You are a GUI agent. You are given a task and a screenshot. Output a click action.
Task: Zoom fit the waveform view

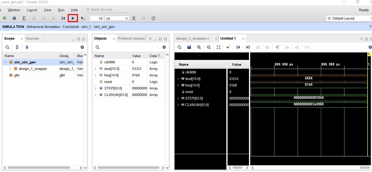click(x=219, y=47)
